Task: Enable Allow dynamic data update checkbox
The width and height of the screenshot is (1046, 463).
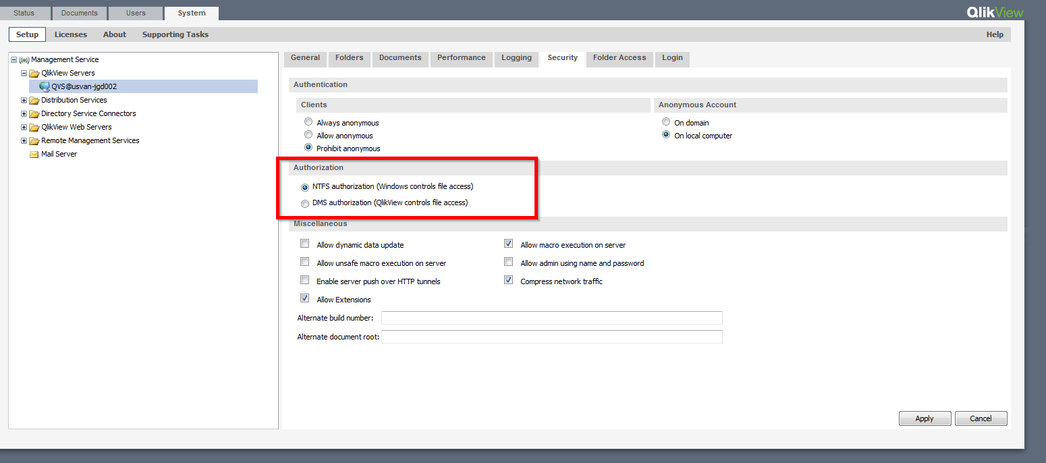Action: pos(305,244)
